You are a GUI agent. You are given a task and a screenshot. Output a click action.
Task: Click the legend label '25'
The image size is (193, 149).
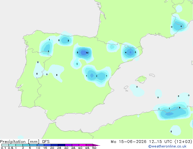(x=59, y=148)
